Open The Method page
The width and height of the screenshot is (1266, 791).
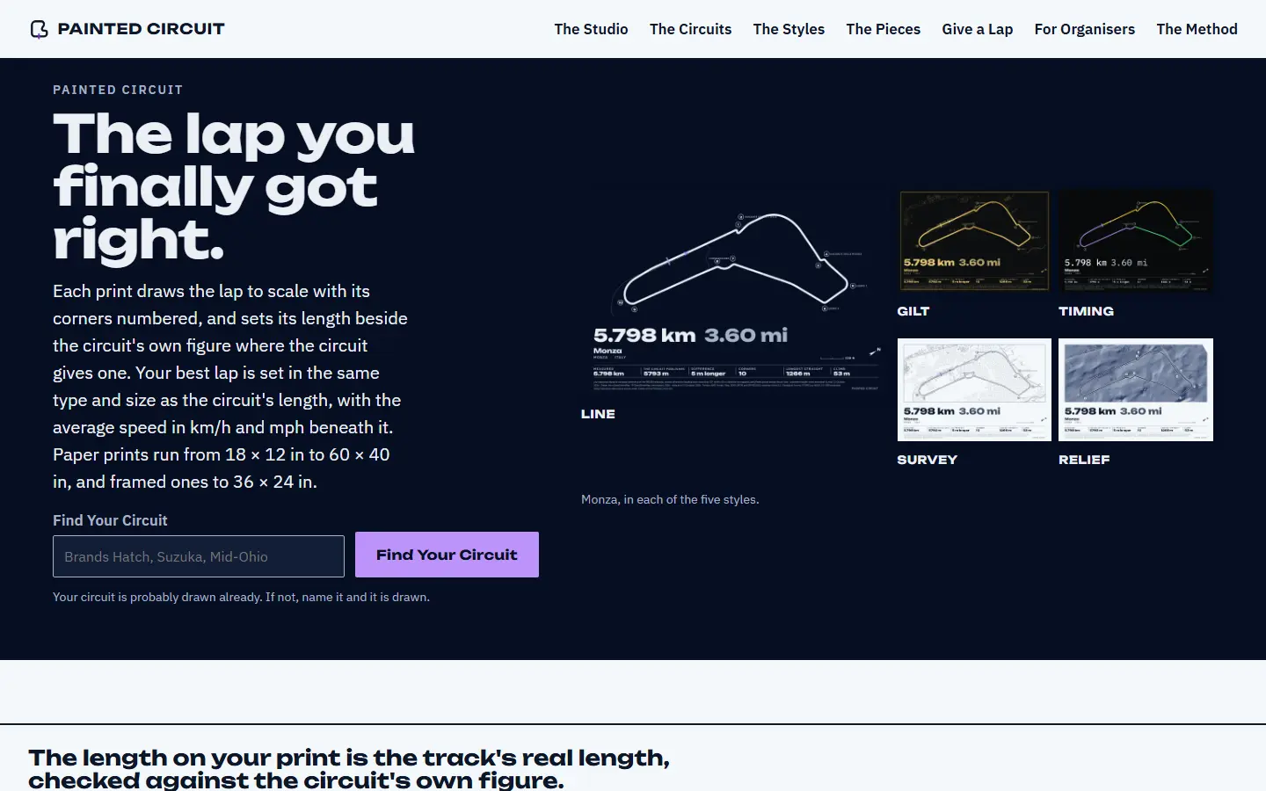tap(1197, 29)
